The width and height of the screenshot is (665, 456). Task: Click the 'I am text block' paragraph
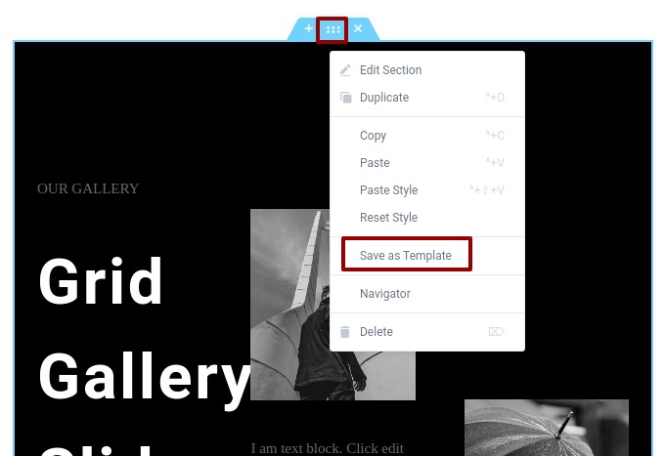tap(327, 449)
